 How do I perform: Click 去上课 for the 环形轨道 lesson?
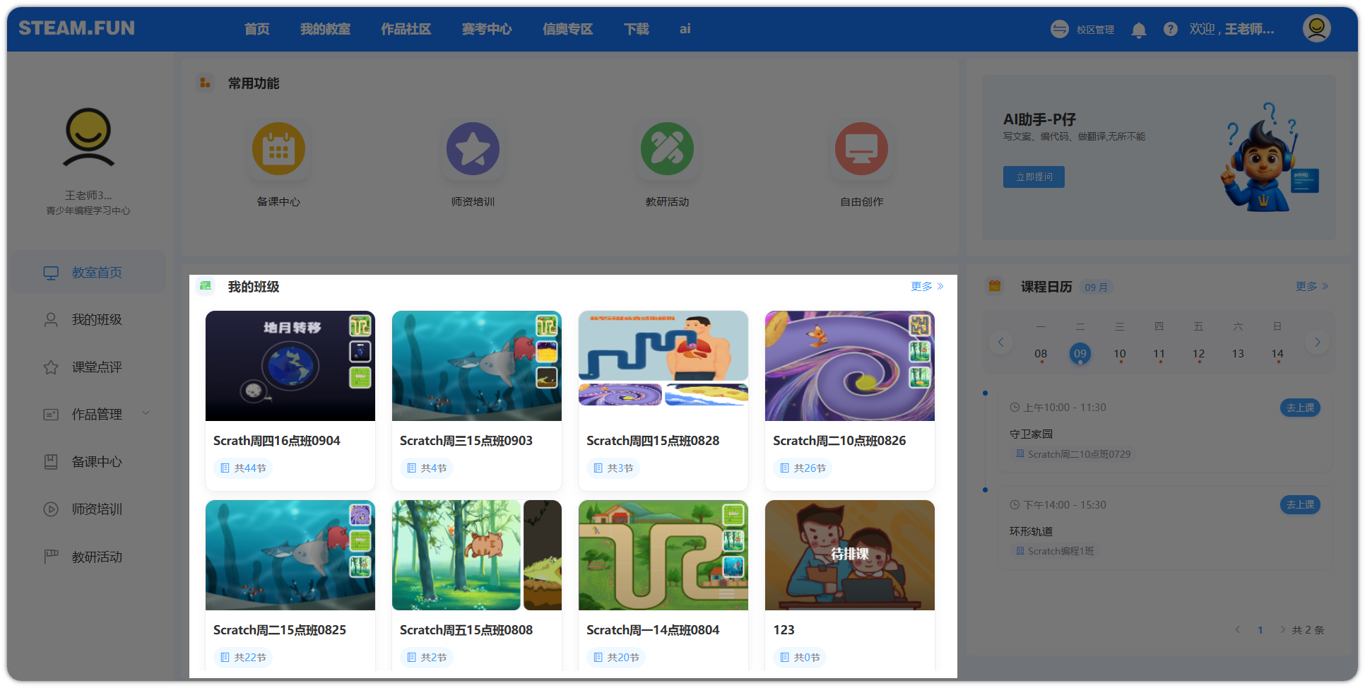point(1300,505)
